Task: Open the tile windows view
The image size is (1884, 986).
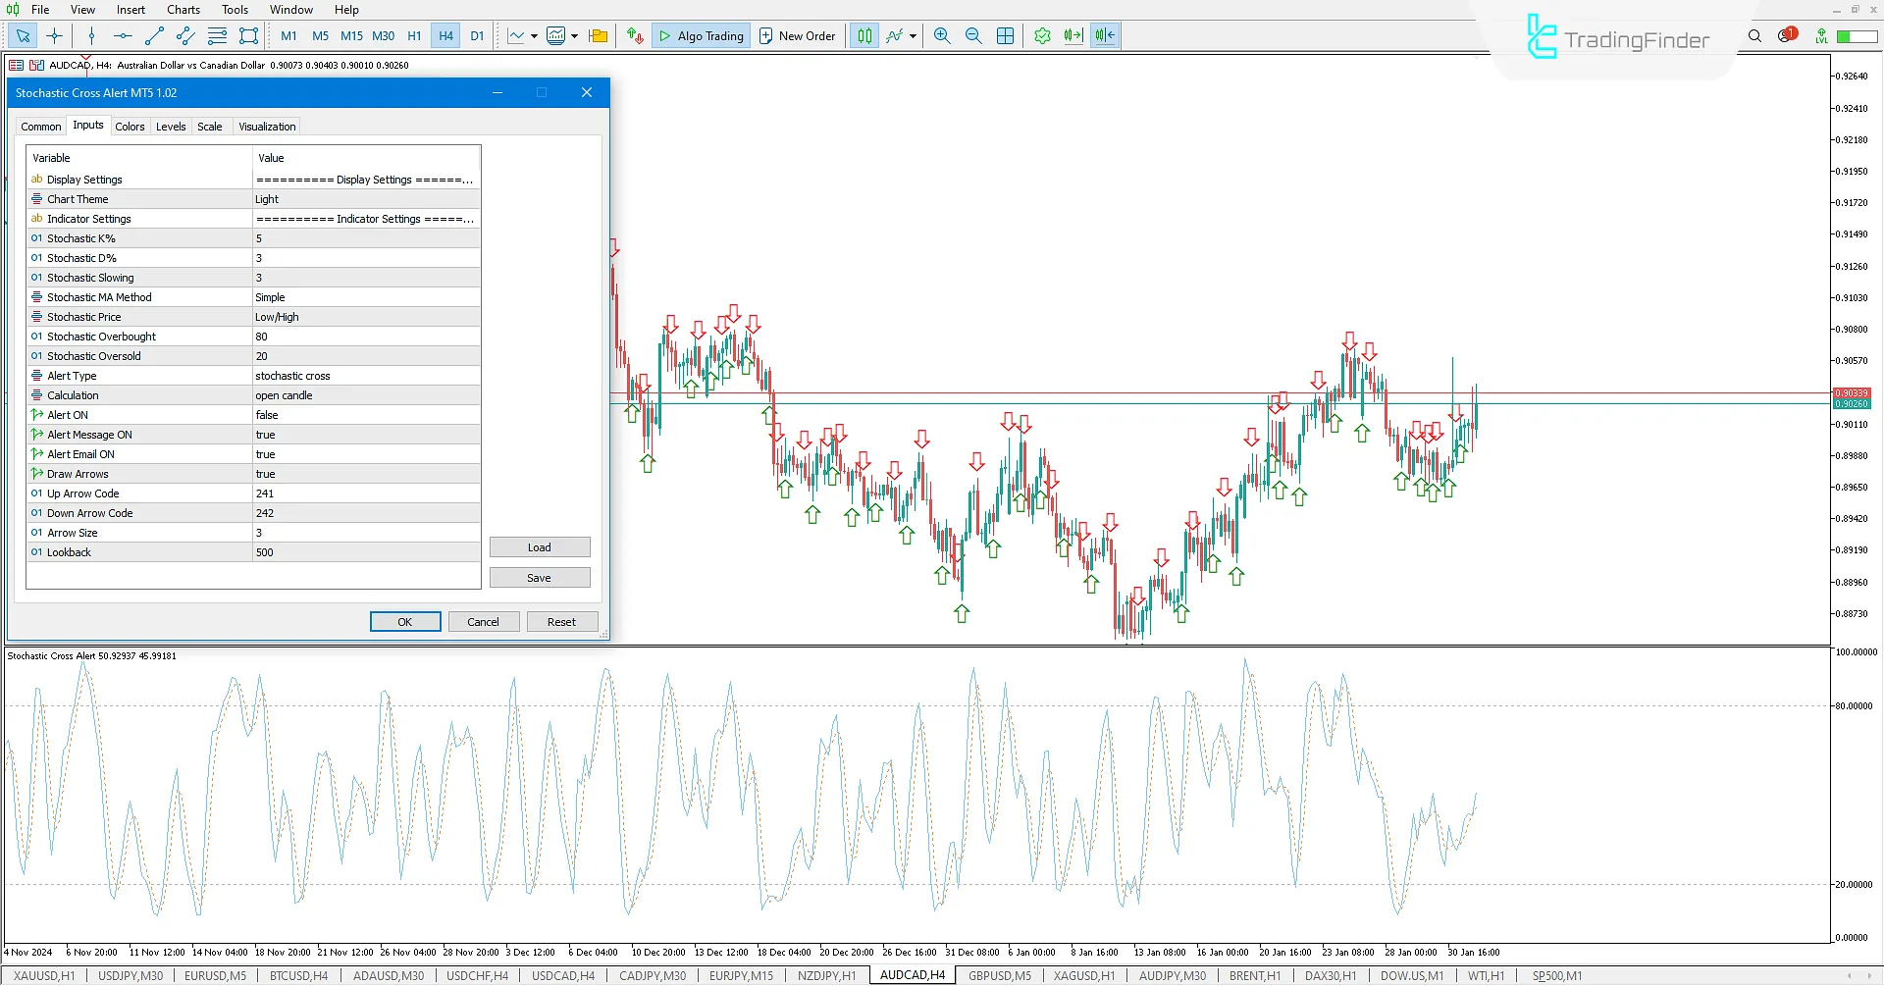Action: 1006,35
